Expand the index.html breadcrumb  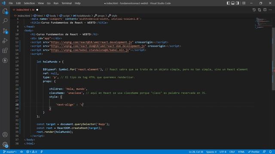click(x=22, y=16)
